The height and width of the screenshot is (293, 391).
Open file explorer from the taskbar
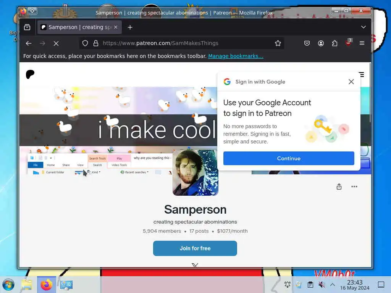pos(26,285)
